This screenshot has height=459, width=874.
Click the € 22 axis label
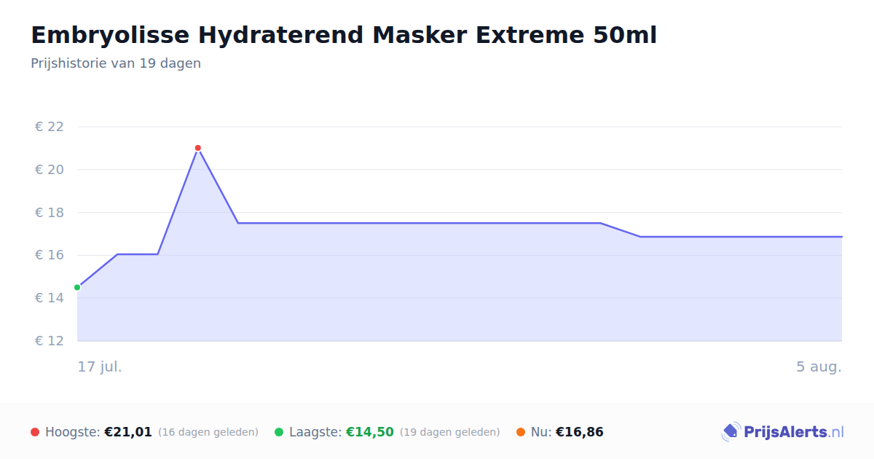click(50, 127)
